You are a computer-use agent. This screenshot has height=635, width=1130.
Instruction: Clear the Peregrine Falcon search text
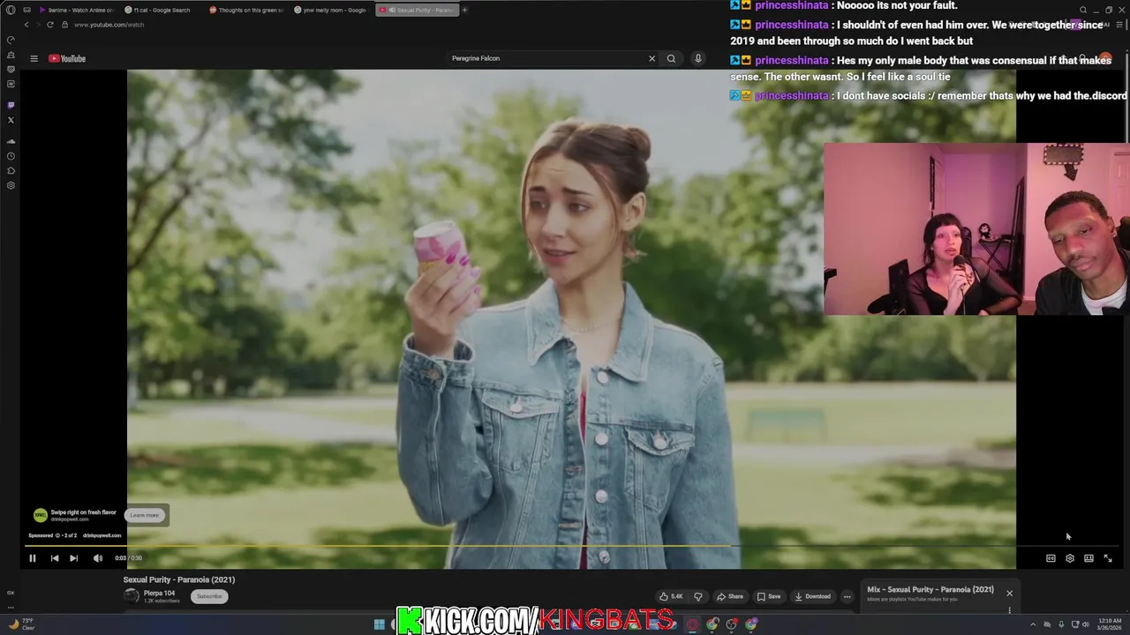652,59
